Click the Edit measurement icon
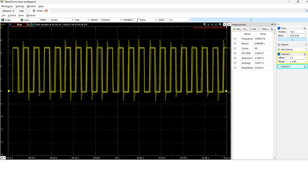This screenshot has height=194, width=308. [x=250, y=29]
